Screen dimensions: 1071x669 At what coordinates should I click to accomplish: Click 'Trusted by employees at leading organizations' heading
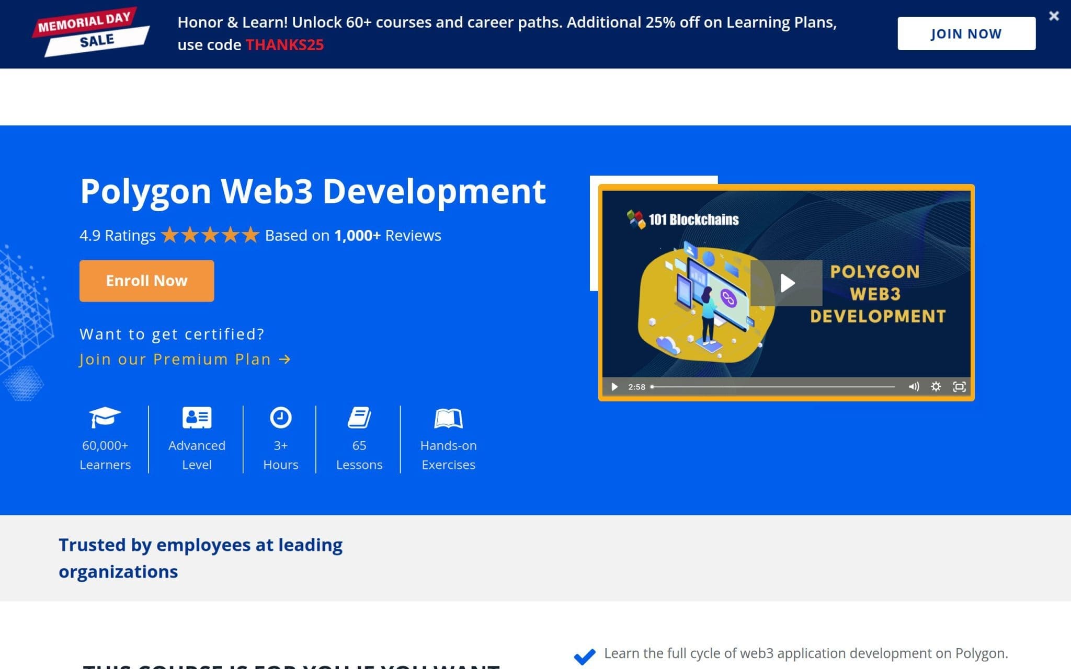click(x=200, y=558)
